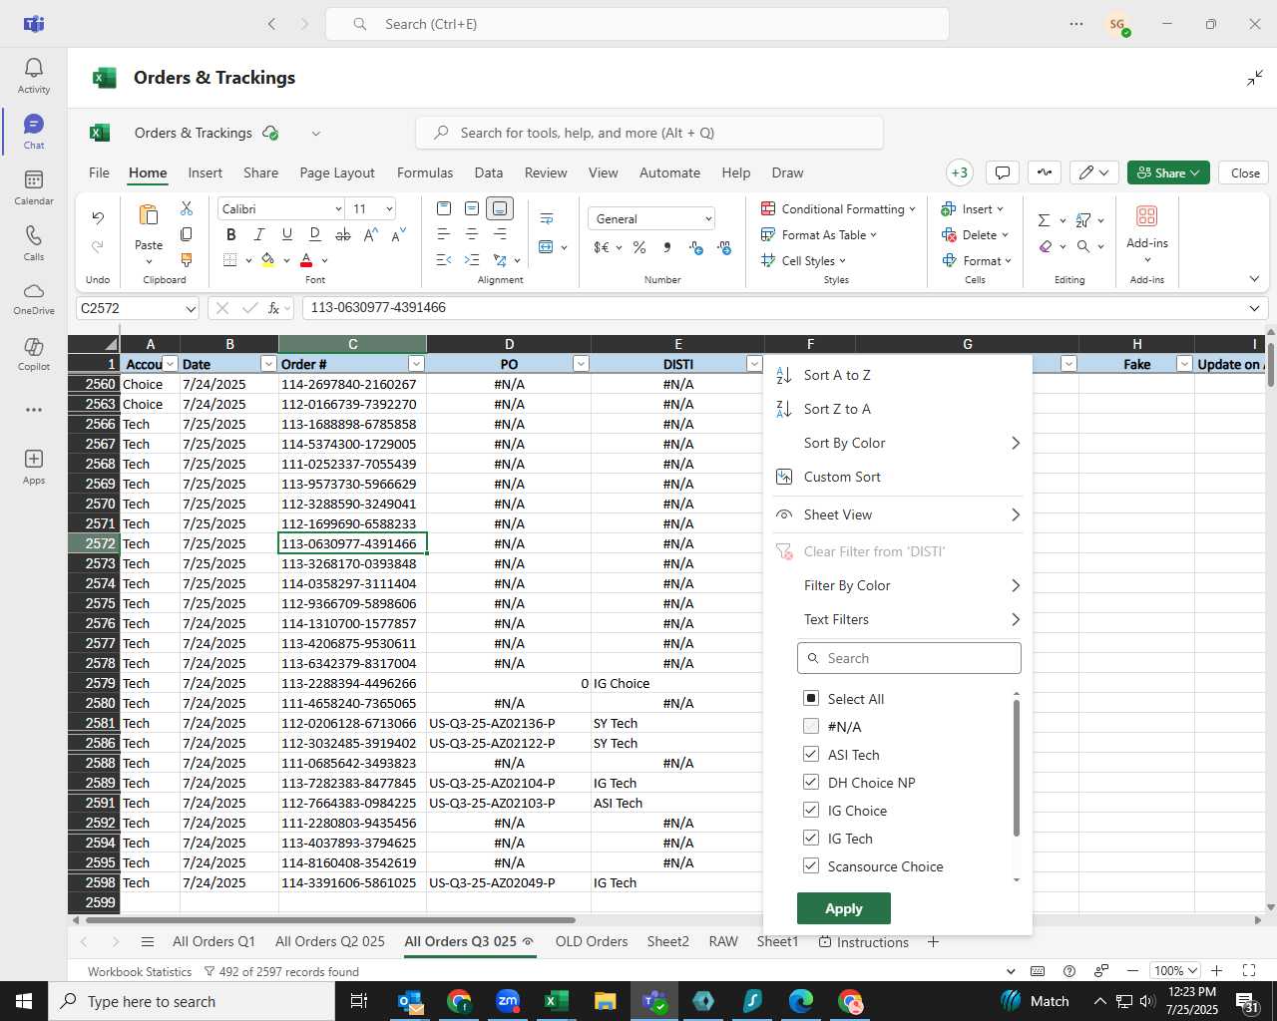Click the Close workbook button

point(1245,172)
